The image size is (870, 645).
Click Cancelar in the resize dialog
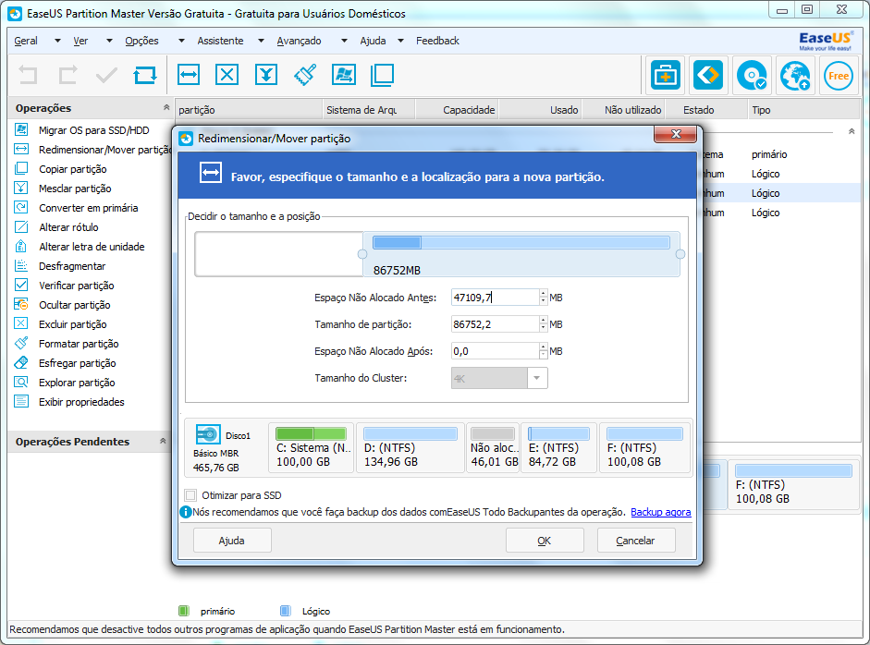pyautogui.click(x=636, y=541)
